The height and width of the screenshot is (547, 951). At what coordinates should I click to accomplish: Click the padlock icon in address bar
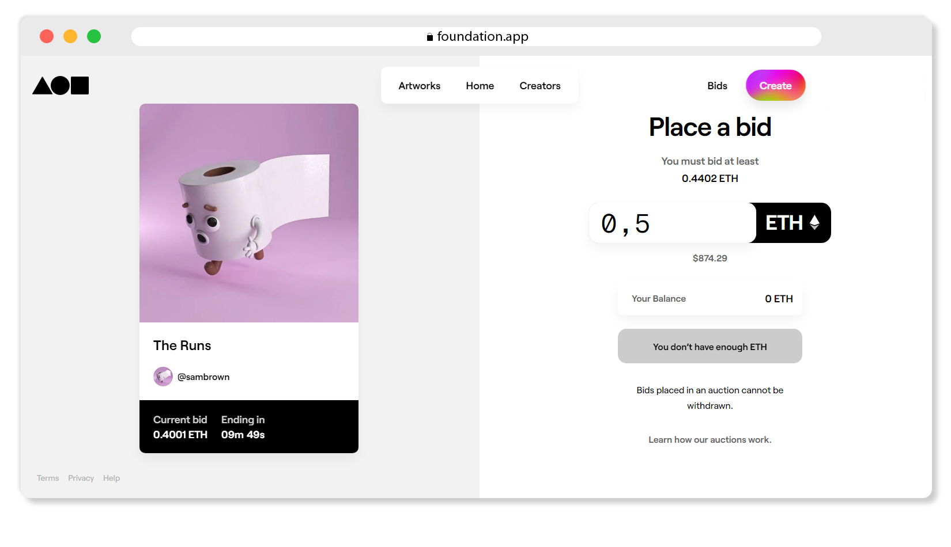pos(429,37)
